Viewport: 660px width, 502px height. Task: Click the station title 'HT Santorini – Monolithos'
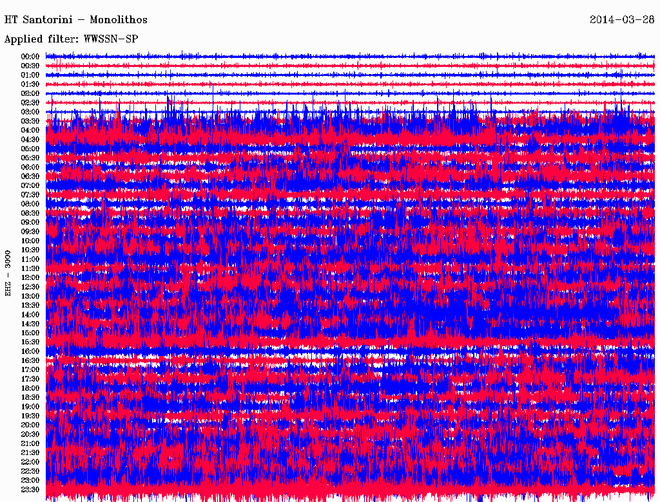pos(76,20)
